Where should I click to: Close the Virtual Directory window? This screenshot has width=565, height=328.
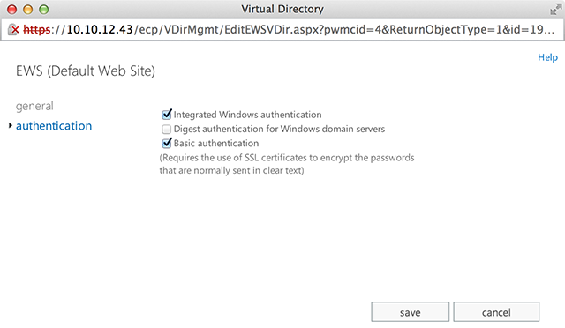click(11, 10)
